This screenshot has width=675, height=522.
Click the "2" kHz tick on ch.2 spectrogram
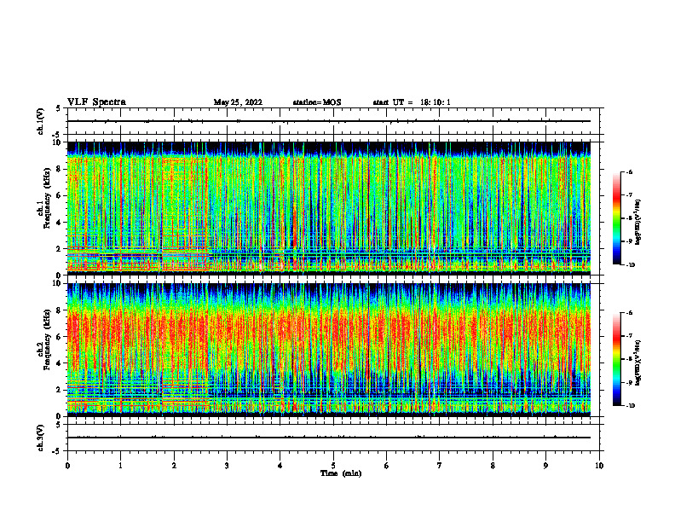pos(60,390)
